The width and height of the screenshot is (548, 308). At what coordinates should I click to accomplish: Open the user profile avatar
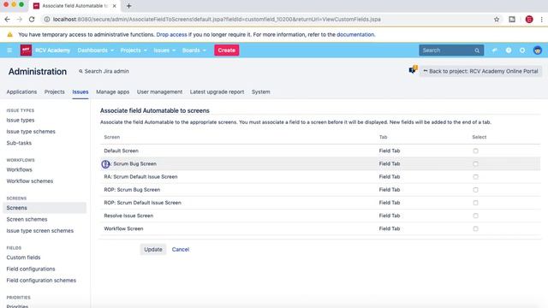pyautogui.click(x=538, y=50)
